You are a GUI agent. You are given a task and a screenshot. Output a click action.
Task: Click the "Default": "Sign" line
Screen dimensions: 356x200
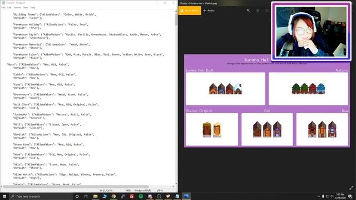27,178
